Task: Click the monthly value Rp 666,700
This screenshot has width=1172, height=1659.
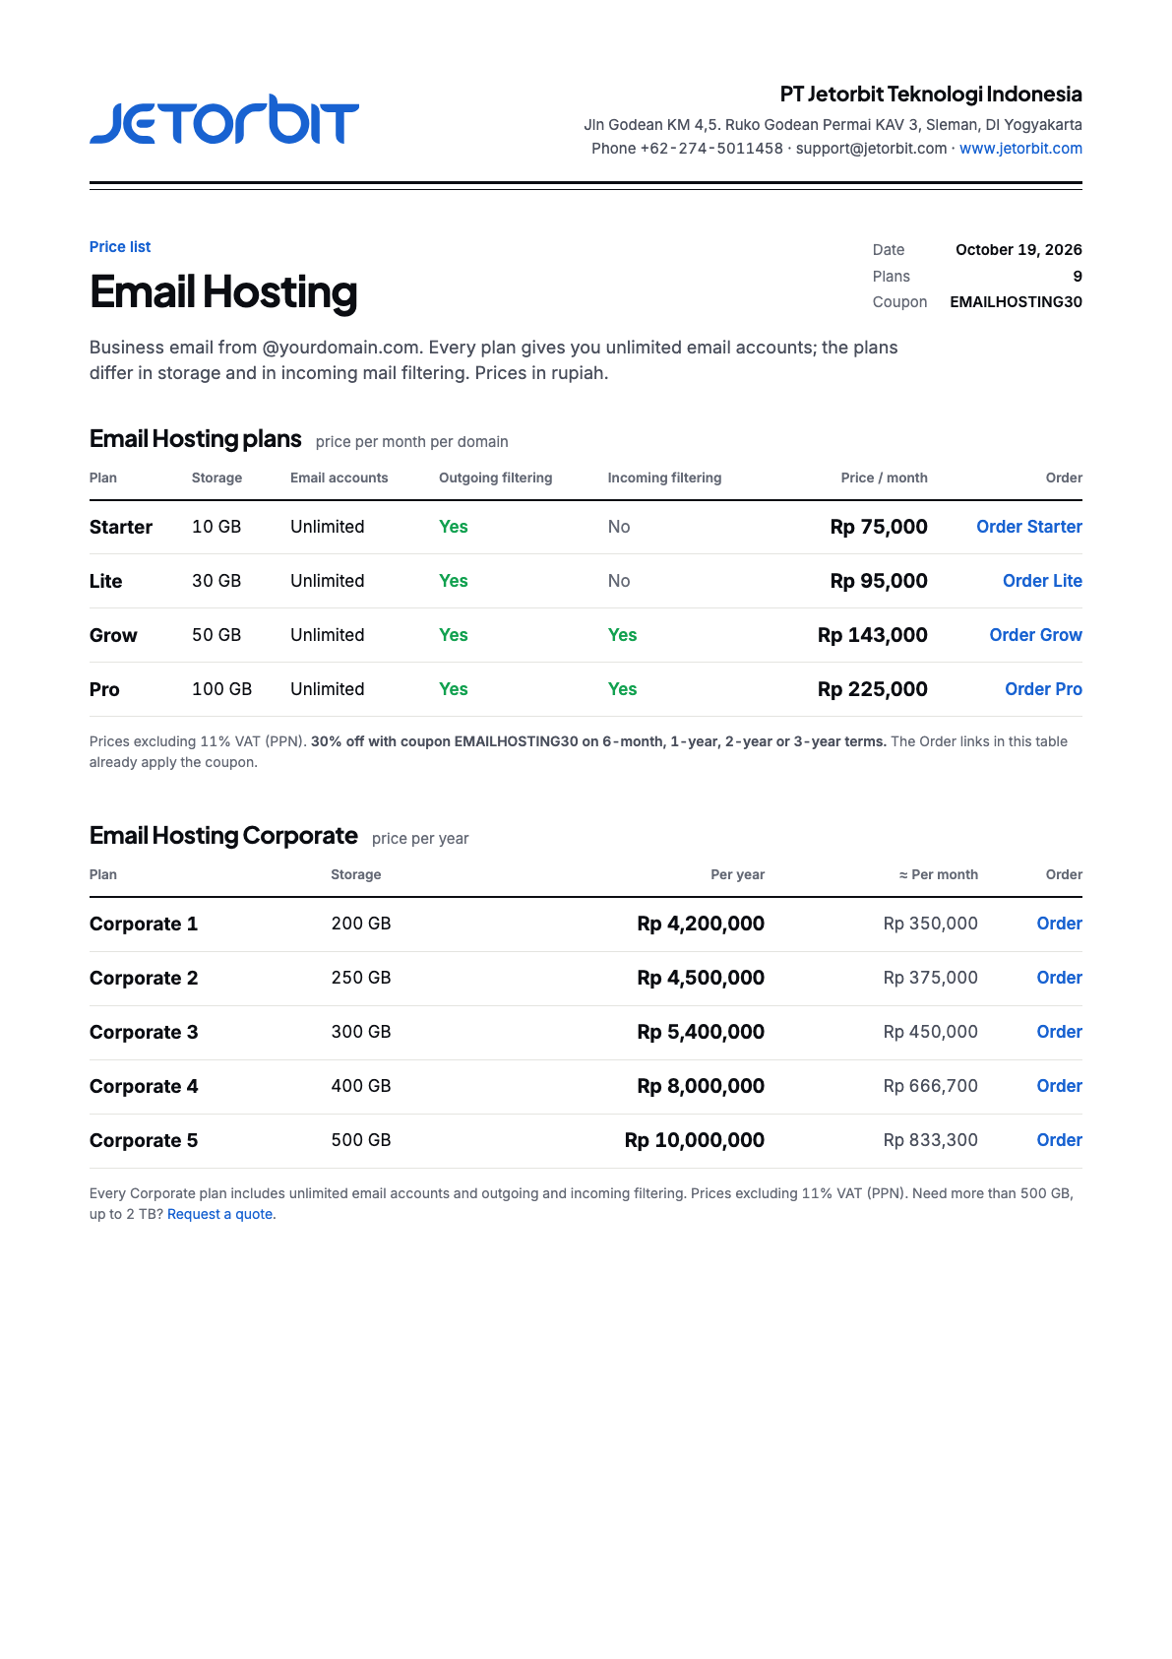Action: [x=930, y=1086]
